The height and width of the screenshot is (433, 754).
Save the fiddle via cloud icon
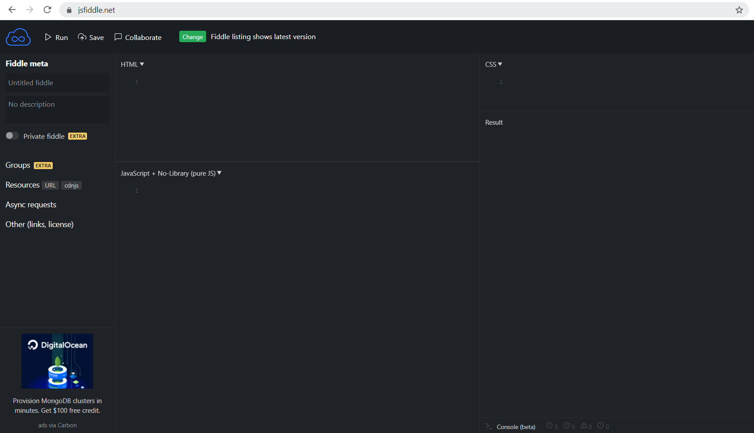tap(91, 37)
